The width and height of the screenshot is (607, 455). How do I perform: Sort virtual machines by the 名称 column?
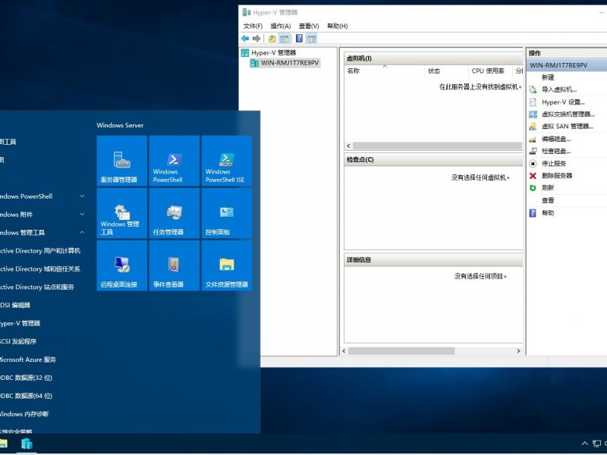pyautogui.click(x=384, y=71)
